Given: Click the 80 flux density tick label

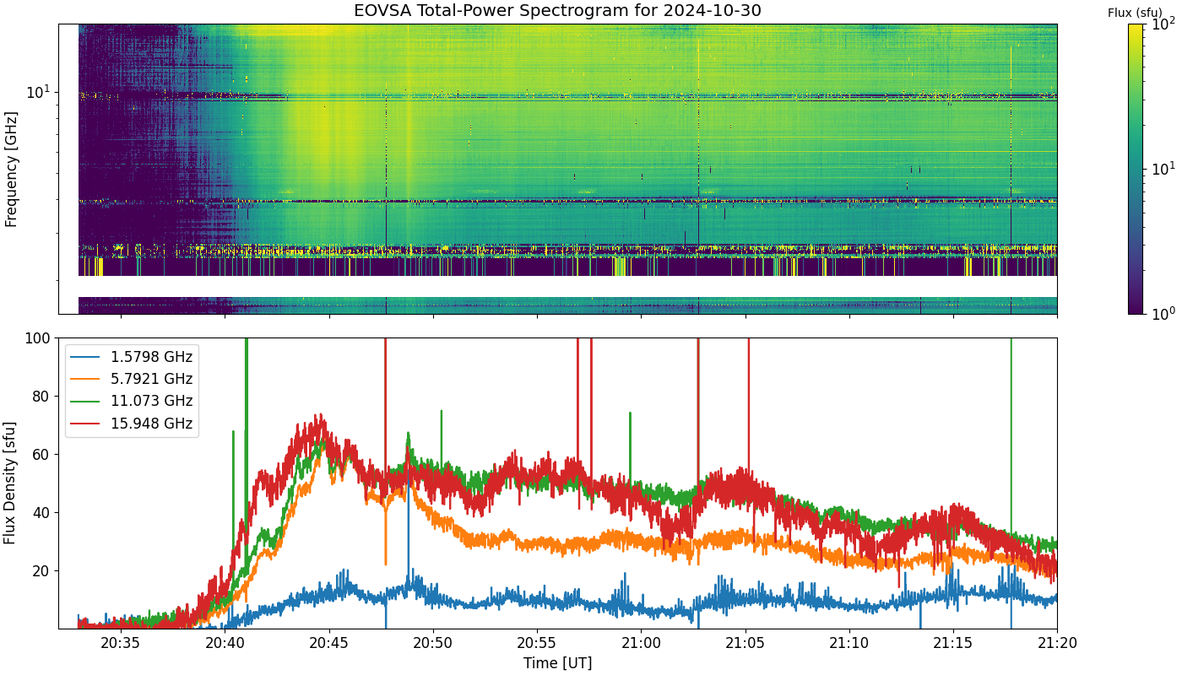Looking at the screenshot, I should coord(44,397).
